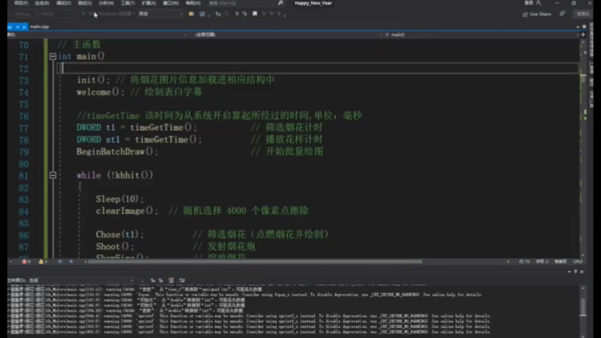Select the main.cpp editor tab
This screenshot has height=338, width=601.
[39, 27]
